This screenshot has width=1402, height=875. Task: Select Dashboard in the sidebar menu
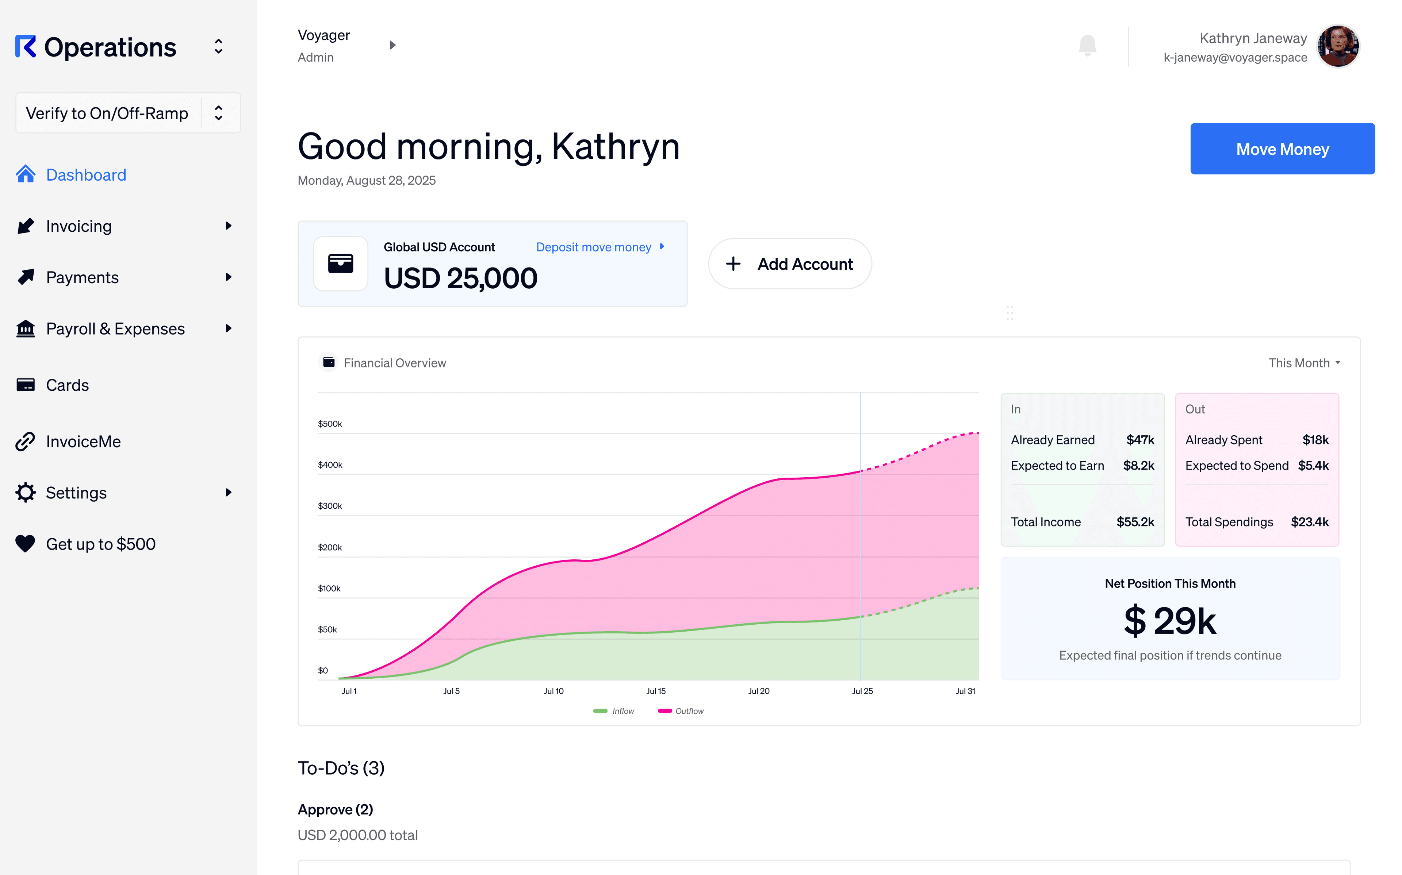[86, 174]
